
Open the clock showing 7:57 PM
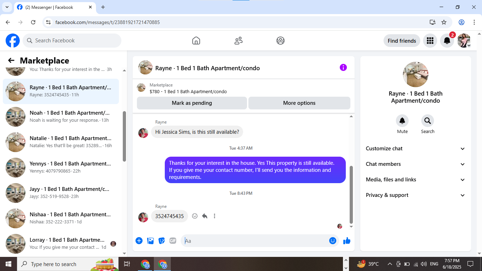point(452,264)
